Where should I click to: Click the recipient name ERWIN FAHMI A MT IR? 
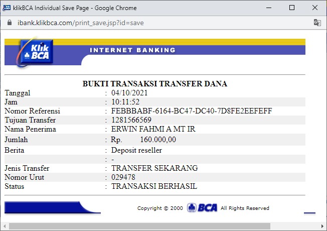[x=153, y=129]
